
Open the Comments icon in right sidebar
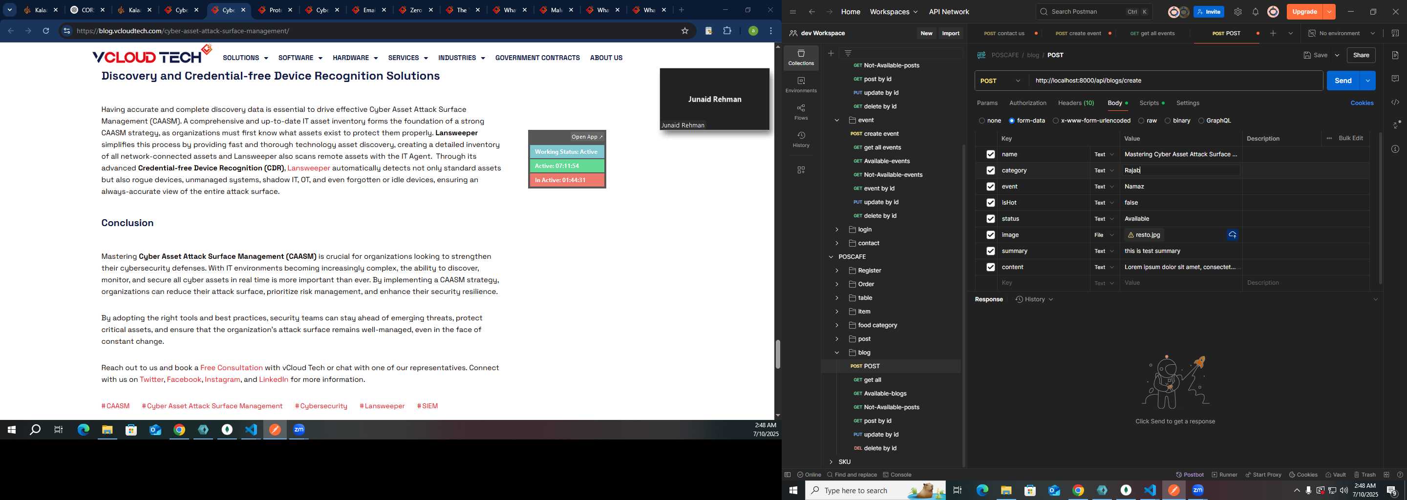point(1395,79)
